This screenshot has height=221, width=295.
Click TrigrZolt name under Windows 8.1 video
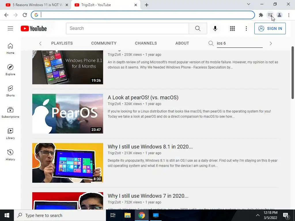pos(114,153)
